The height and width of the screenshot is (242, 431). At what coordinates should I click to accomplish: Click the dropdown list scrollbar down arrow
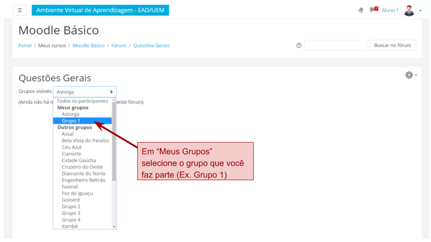point(114,227)
